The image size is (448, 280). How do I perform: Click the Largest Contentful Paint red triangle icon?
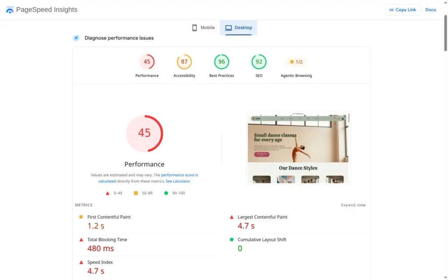click(x=232, y=217)
